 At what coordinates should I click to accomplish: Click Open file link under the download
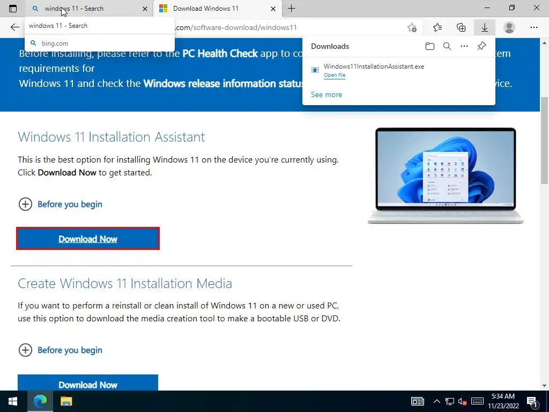pyautogui.click(x=335, y=75)
